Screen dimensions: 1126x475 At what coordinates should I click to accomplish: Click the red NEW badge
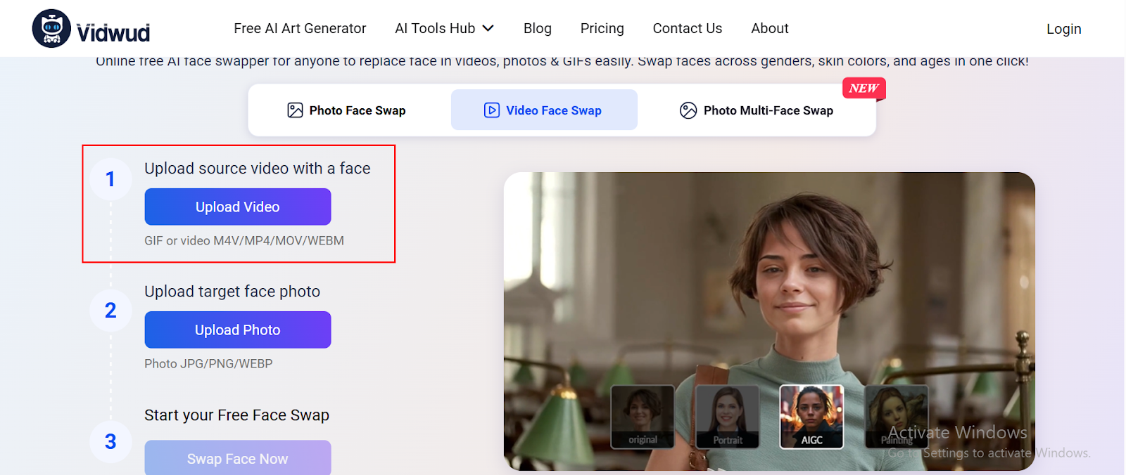tap(864, 89)
